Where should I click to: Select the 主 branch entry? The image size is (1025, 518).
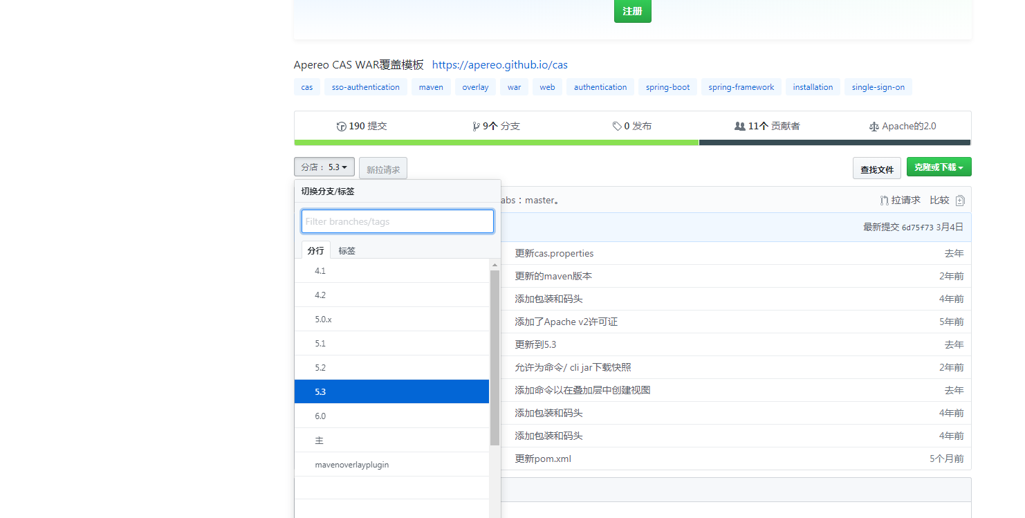391,440
